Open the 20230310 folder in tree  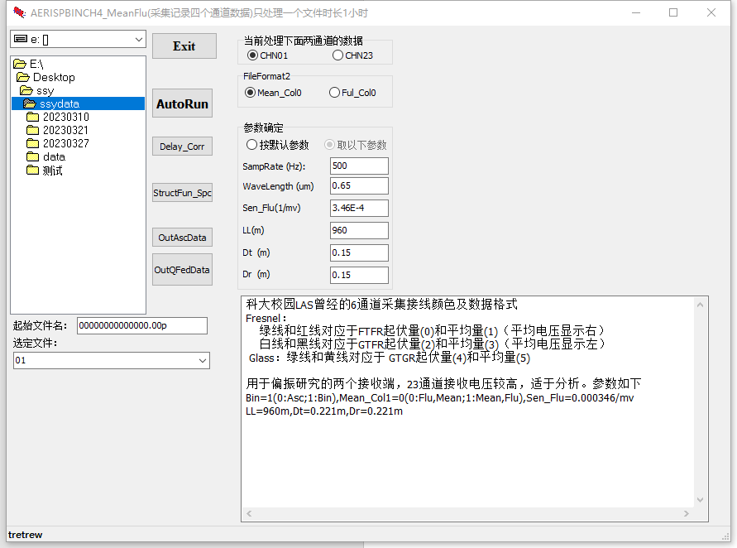coord(65,118)
